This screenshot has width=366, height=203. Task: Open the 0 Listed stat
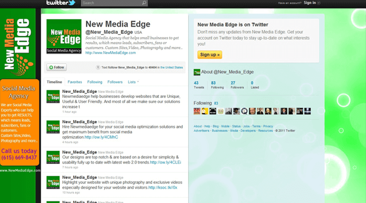tap(255, 85)
